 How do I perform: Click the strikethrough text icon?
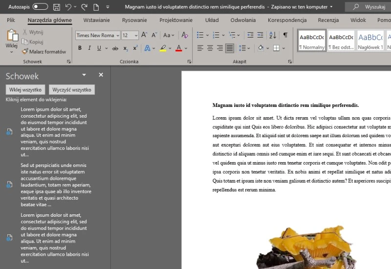click(115, 48)
